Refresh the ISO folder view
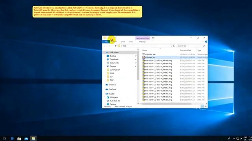 [x=174, y=46]
